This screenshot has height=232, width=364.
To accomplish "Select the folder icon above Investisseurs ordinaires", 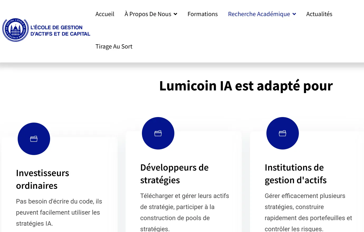I will pos(34,139).
